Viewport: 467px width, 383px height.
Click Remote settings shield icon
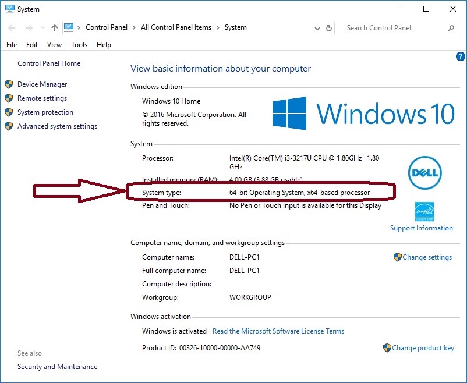tap(9, 98)
